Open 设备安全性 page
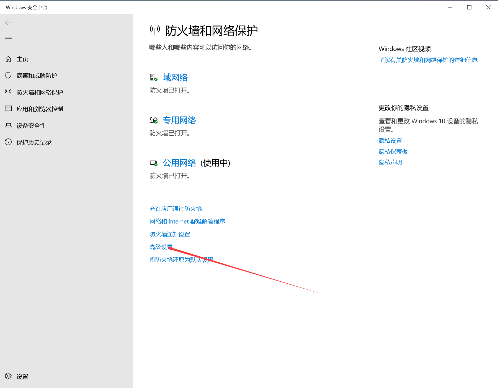This screenshot has height=388, width=498. [31, 126]
